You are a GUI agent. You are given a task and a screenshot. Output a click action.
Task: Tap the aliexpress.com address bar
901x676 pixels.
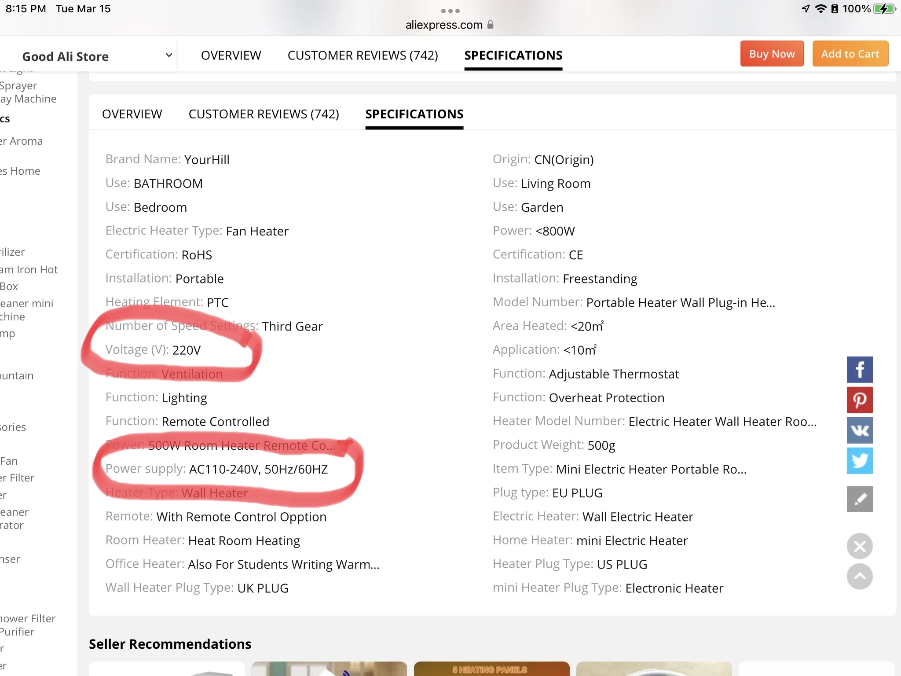click(x=444, y=25)
